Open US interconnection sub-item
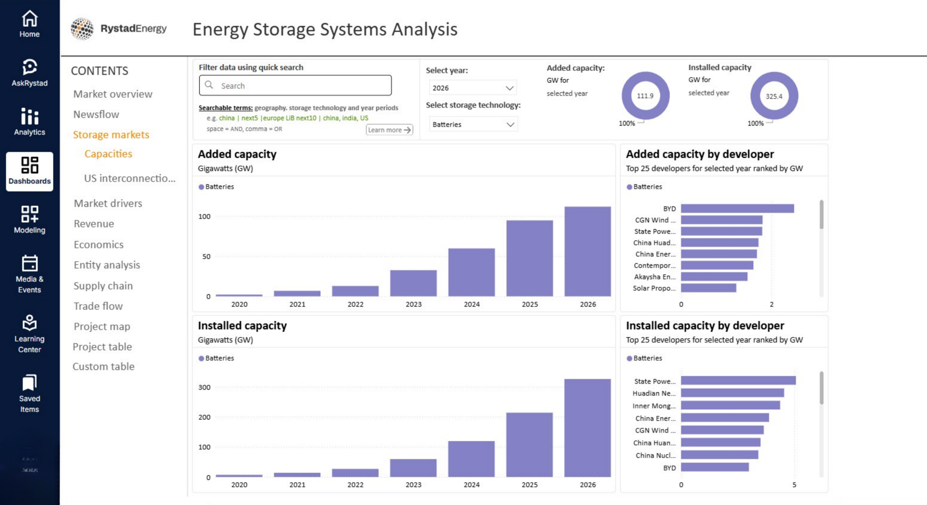The image size is (927, 505). point(130,178)
